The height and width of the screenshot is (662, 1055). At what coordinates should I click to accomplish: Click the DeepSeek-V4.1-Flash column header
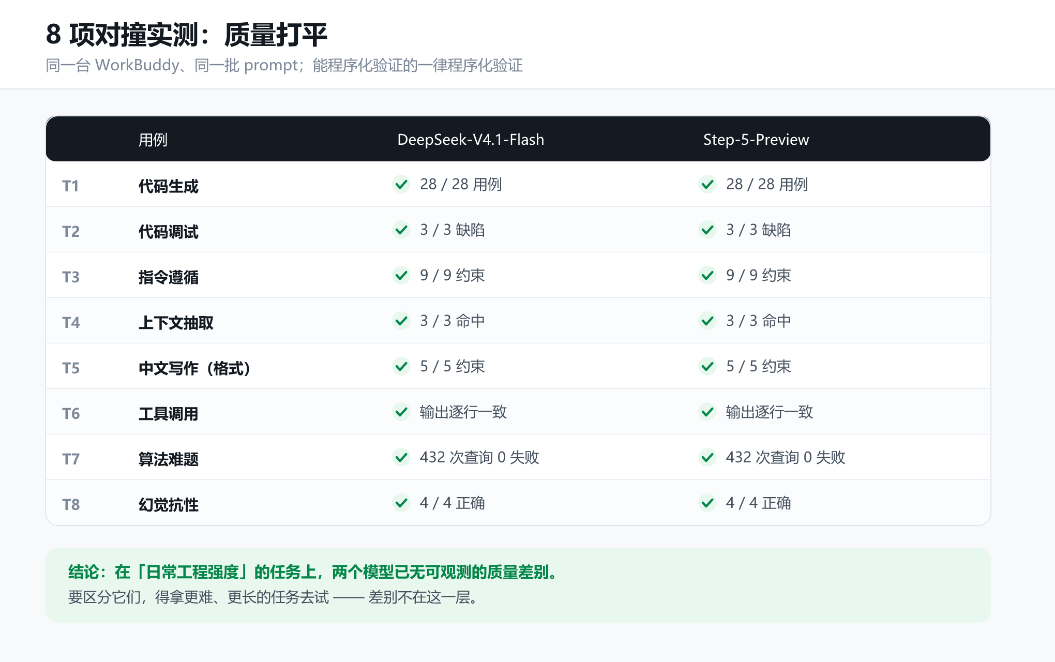tap(471, 140)
